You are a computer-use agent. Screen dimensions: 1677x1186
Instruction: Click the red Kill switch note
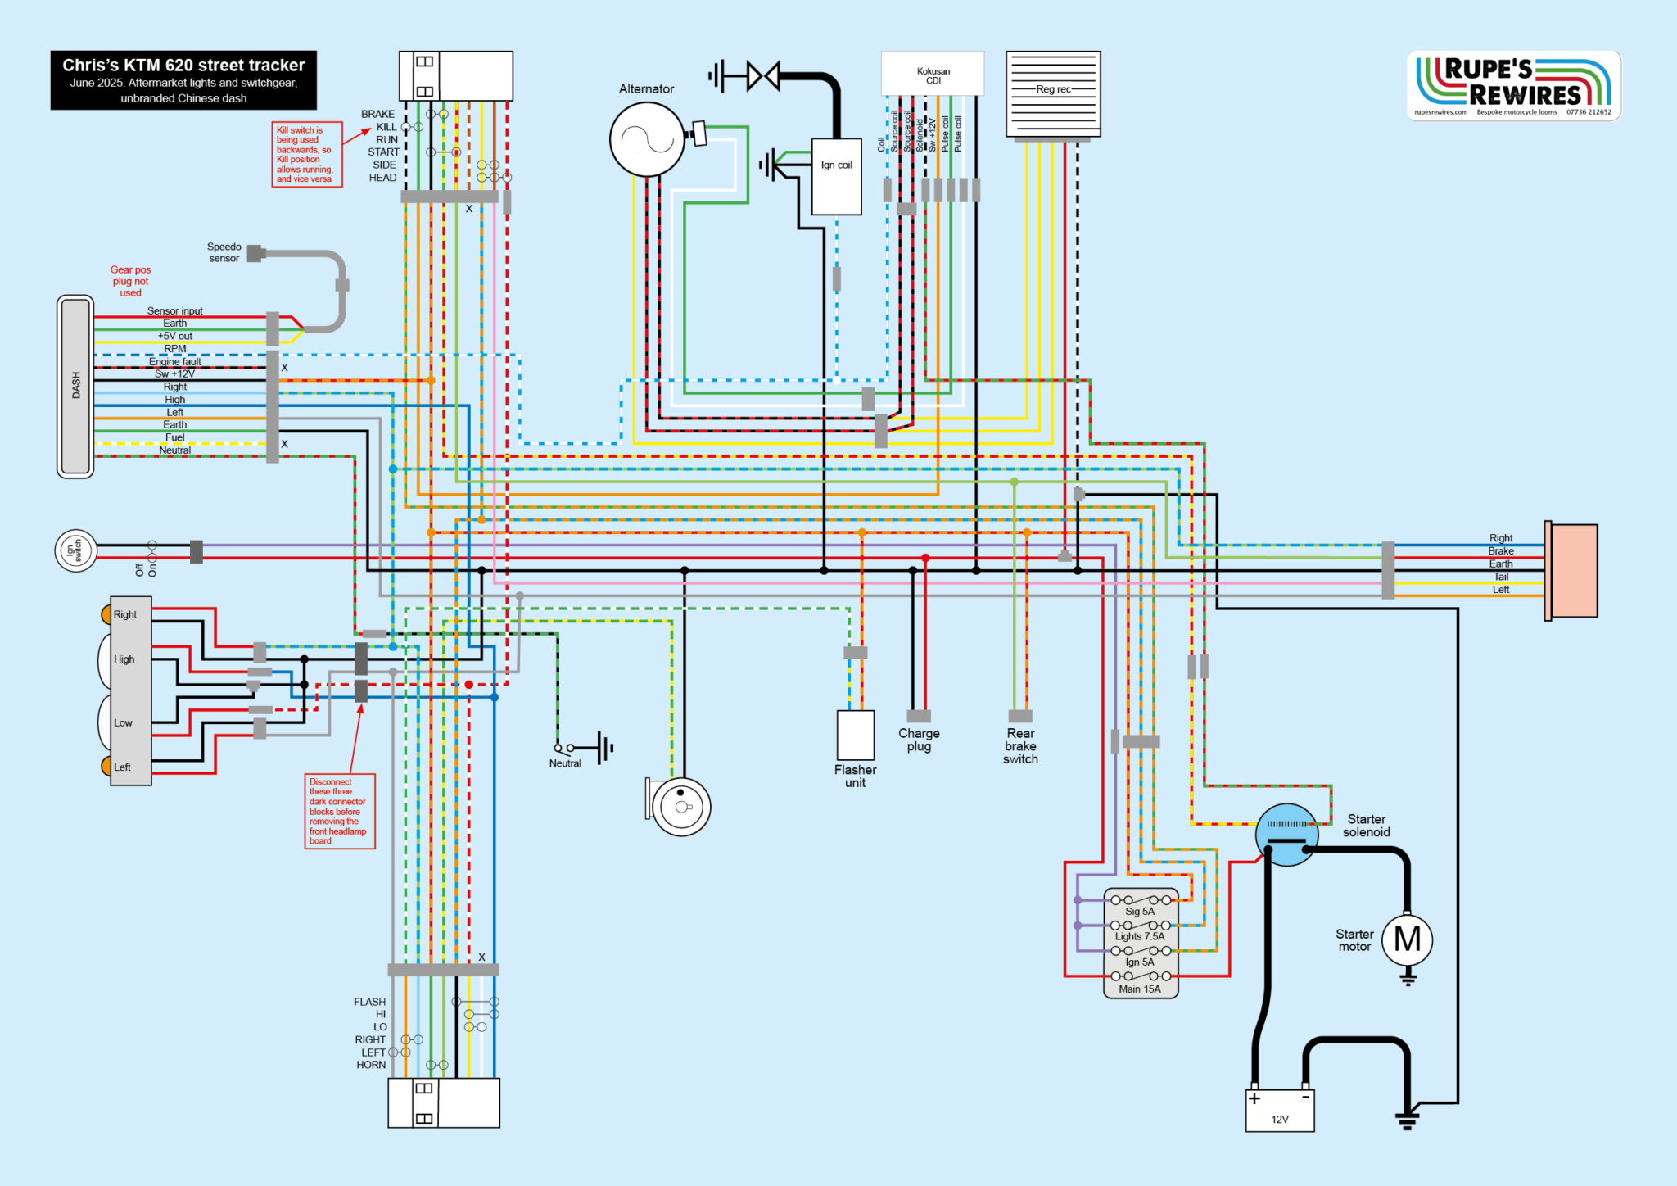[307, 154]
